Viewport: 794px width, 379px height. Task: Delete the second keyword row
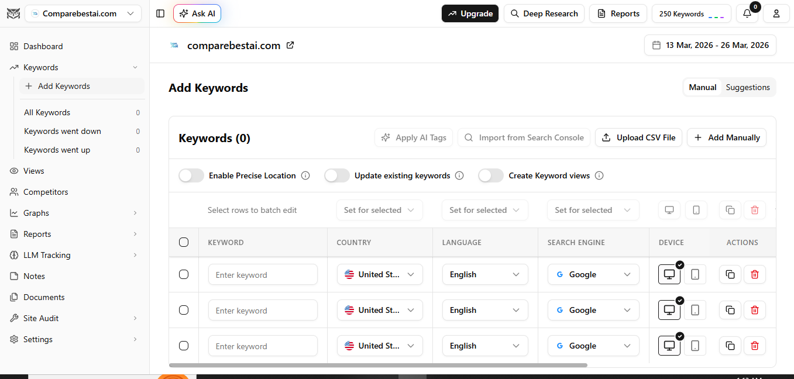point(755,310)
